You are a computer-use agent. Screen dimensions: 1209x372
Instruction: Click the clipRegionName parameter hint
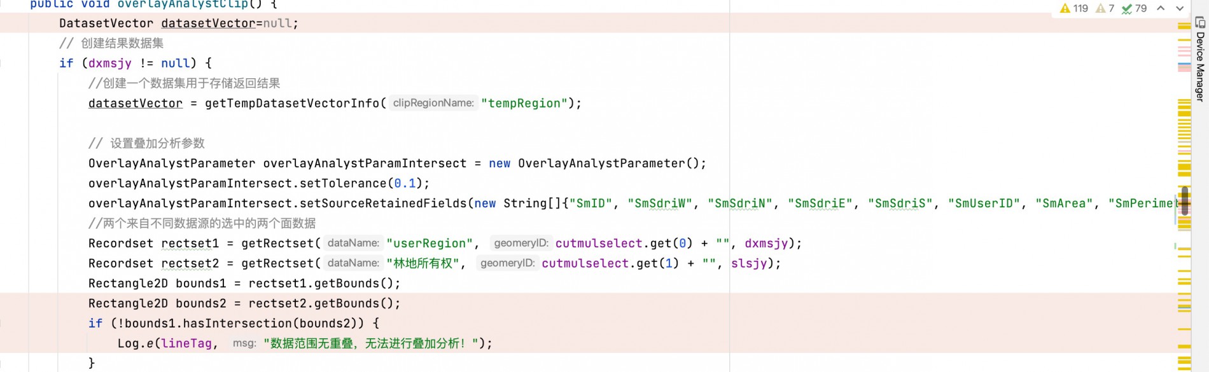point(433,103)
